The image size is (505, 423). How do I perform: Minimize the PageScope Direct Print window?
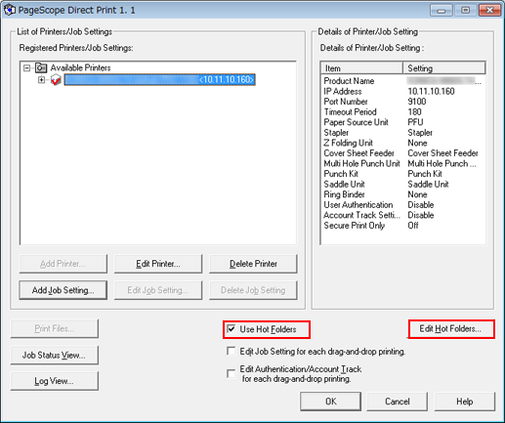click(x=442, y=11)
